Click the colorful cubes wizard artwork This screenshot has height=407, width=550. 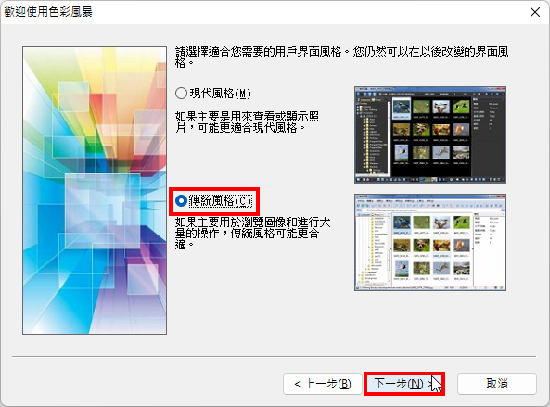tap(95, 190)
